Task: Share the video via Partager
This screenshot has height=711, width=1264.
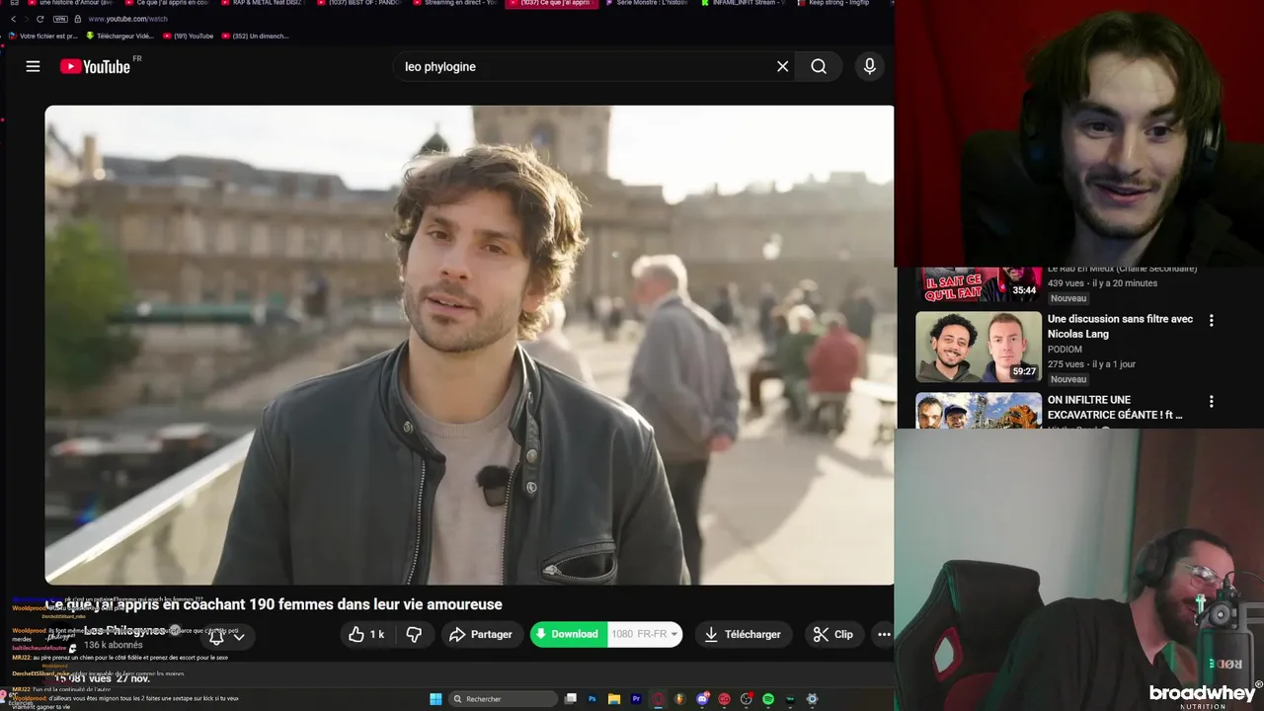Action: click(482, 634)
